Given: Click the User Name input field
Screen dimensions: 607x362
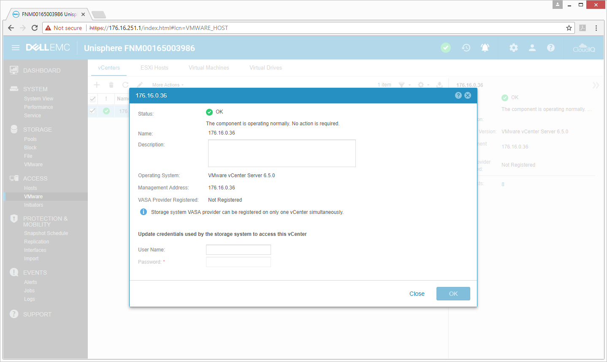Looking at the screenshot, I should 238,250.
